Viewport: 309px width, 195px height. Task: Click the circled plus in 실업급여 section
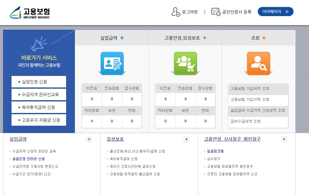click(x=89, y=139)
